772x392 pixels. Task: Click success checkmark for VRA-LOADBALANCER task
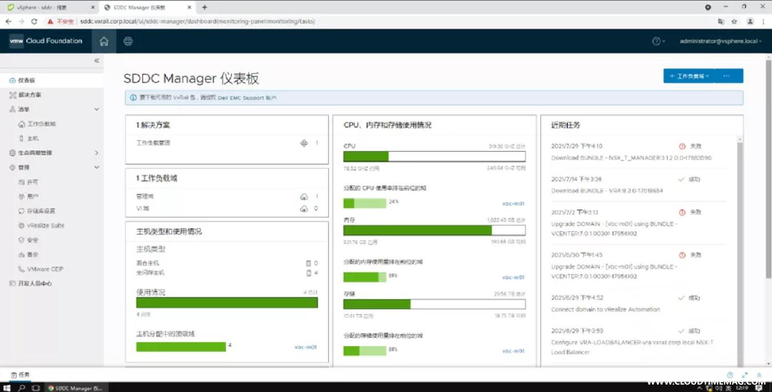click(x=681, y=331)
